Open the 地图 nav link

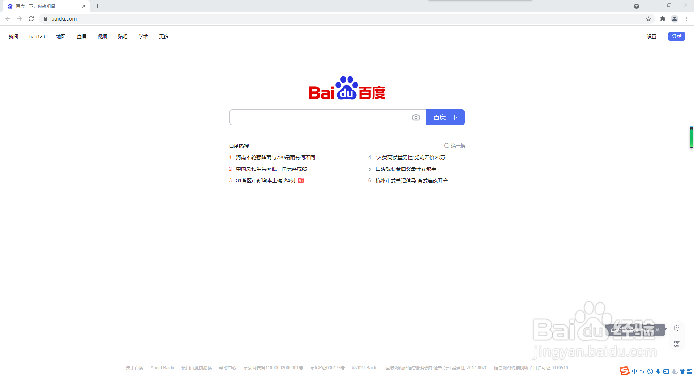(x=61, y=36)
